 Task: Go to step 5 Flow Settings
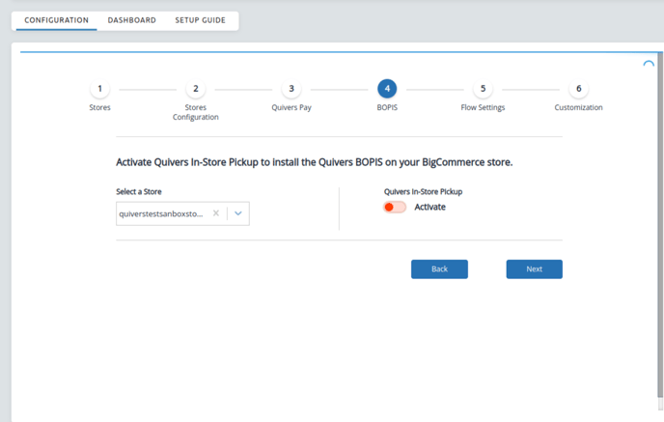coord(483,89)
